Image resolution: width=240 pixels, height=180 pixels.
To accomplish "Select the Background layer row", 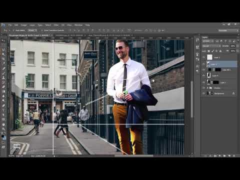I will pos(219,93).
